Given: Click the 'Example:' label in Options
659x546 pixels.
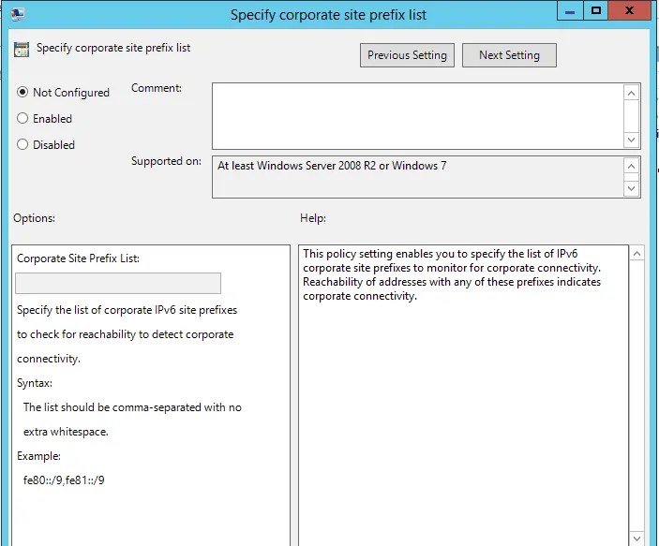Looking at the screenshot, I should (38, 456).
